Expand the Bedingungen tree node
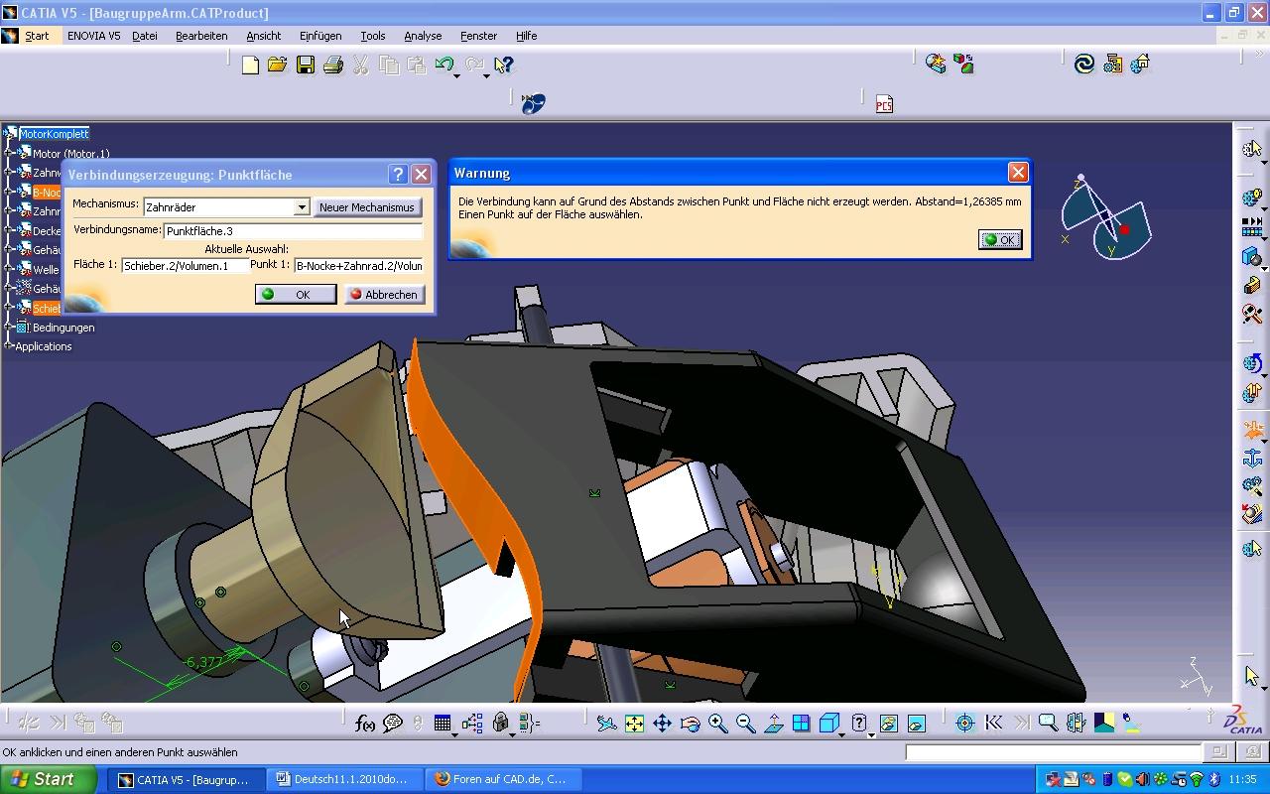1270x794 pixels. [10, 327]
